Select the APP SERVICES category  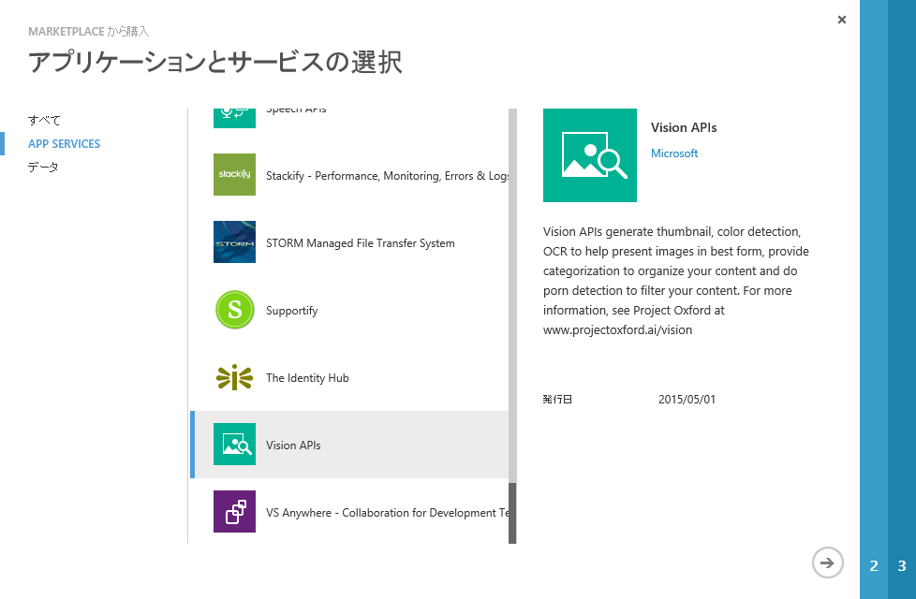[x=64, y=144]
